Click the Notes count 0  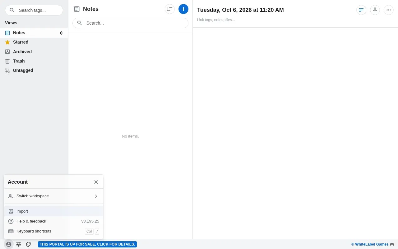click(61, 33)
